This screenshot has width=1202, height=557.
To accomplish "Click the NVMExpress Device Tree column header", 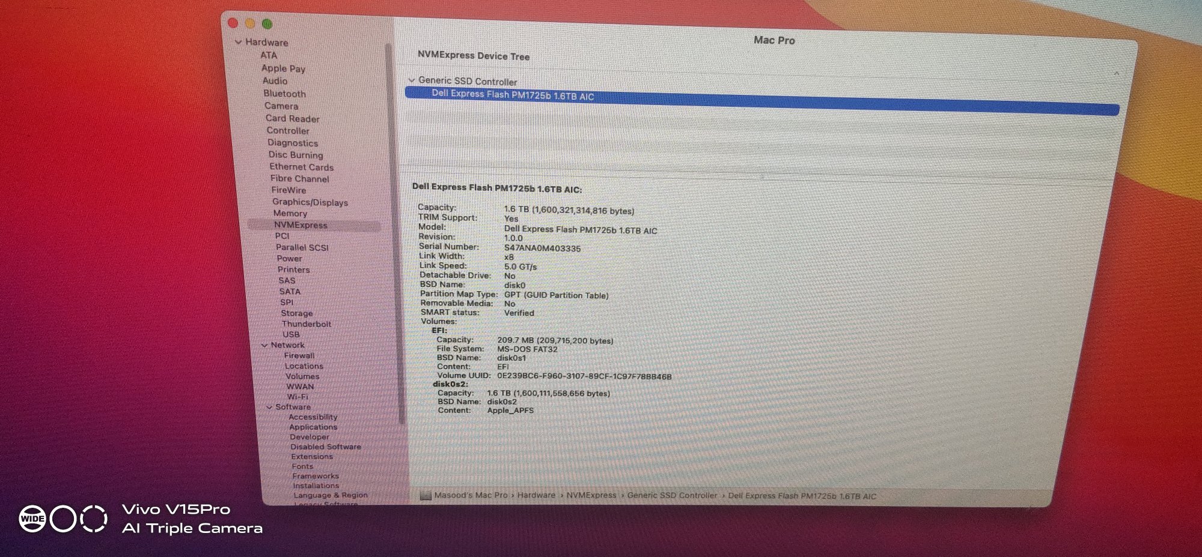I will pos(474,56).
